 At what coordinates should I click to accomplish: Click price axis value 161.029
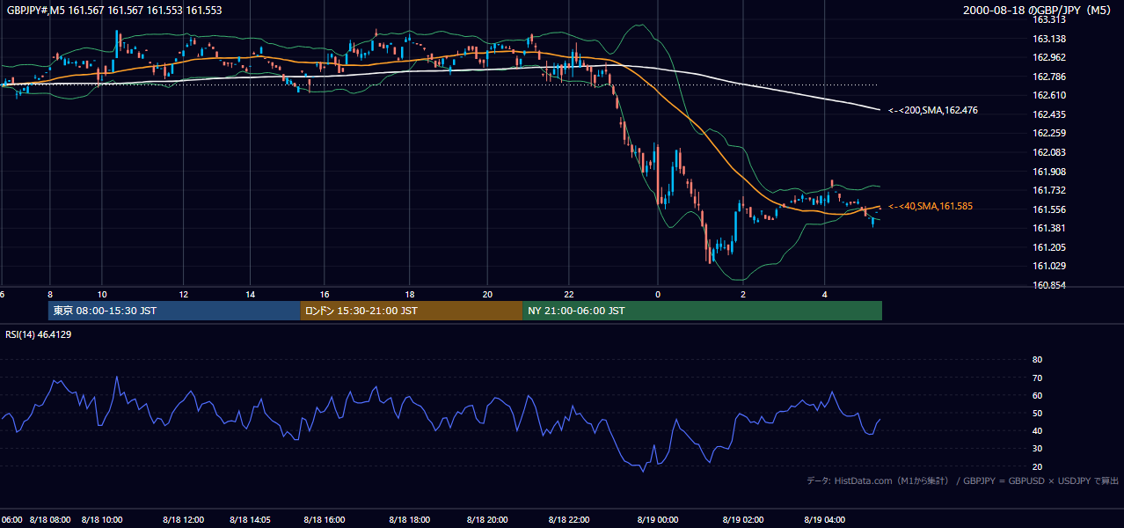coord(1049,266)
